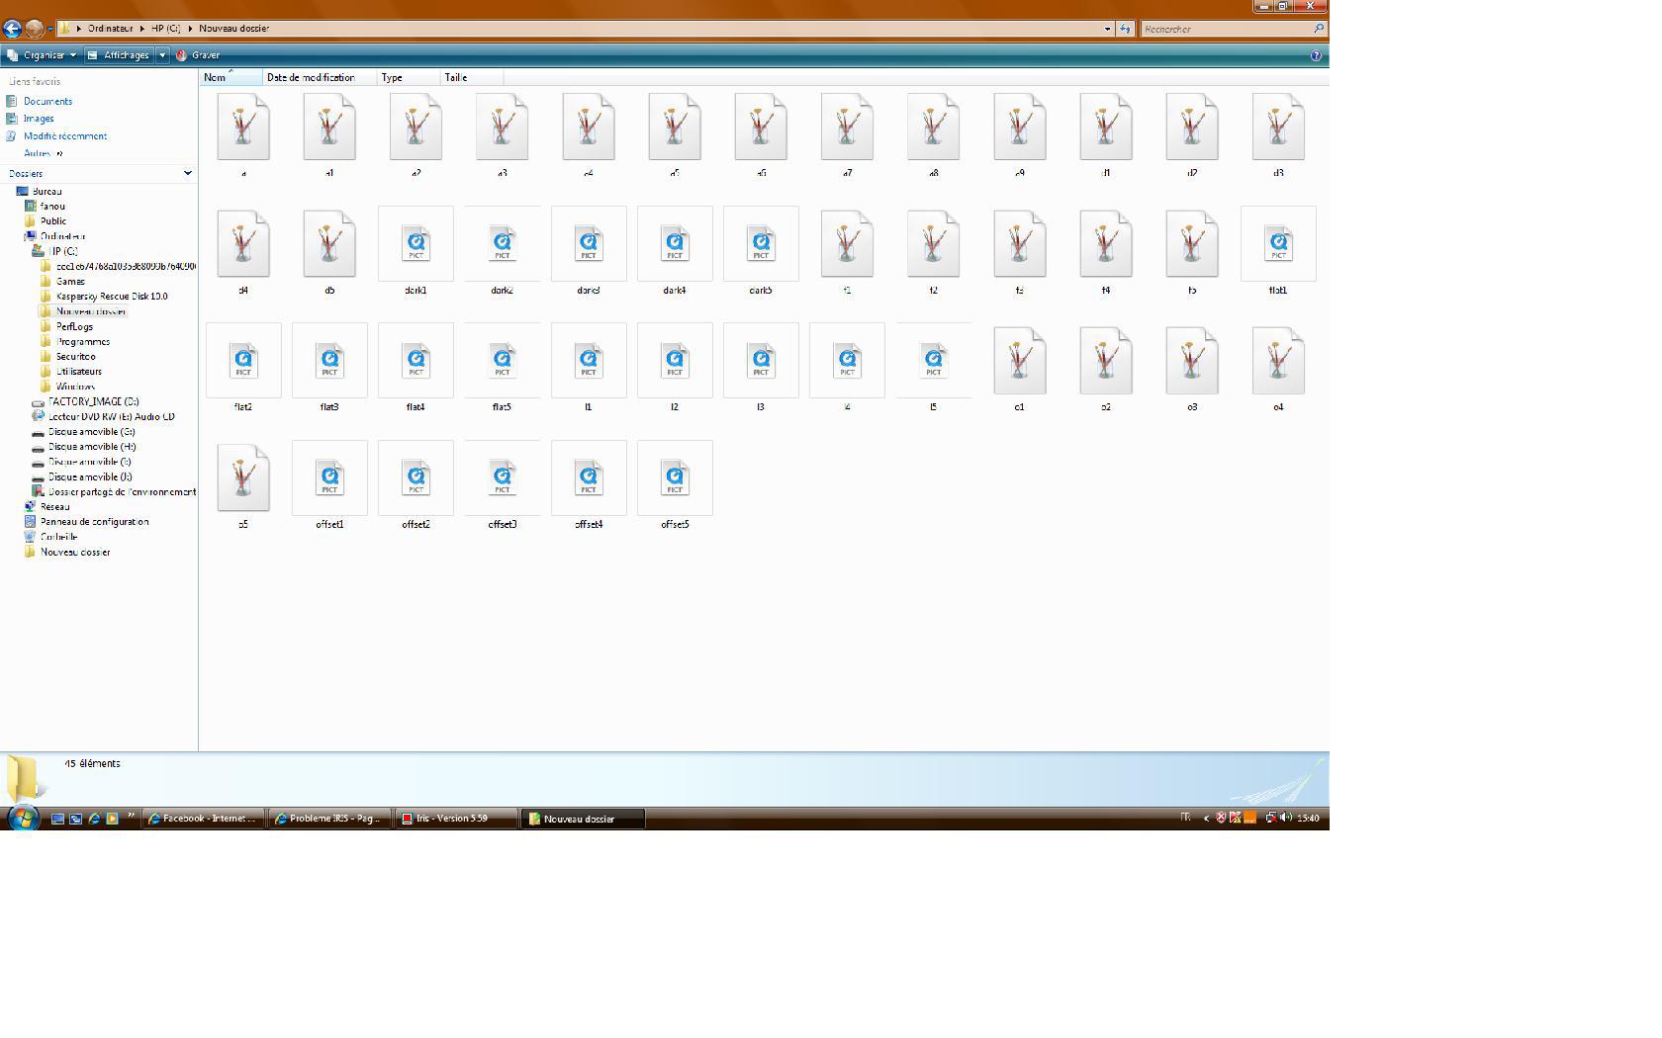Open the Documents favorite link
Image resolution: width=1662 pixels, height=1038 pixels.
47,101
